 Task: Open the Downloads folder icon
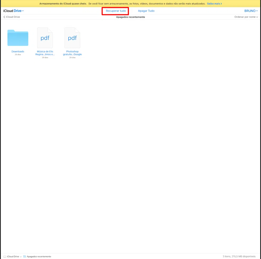tap(18, 38)
